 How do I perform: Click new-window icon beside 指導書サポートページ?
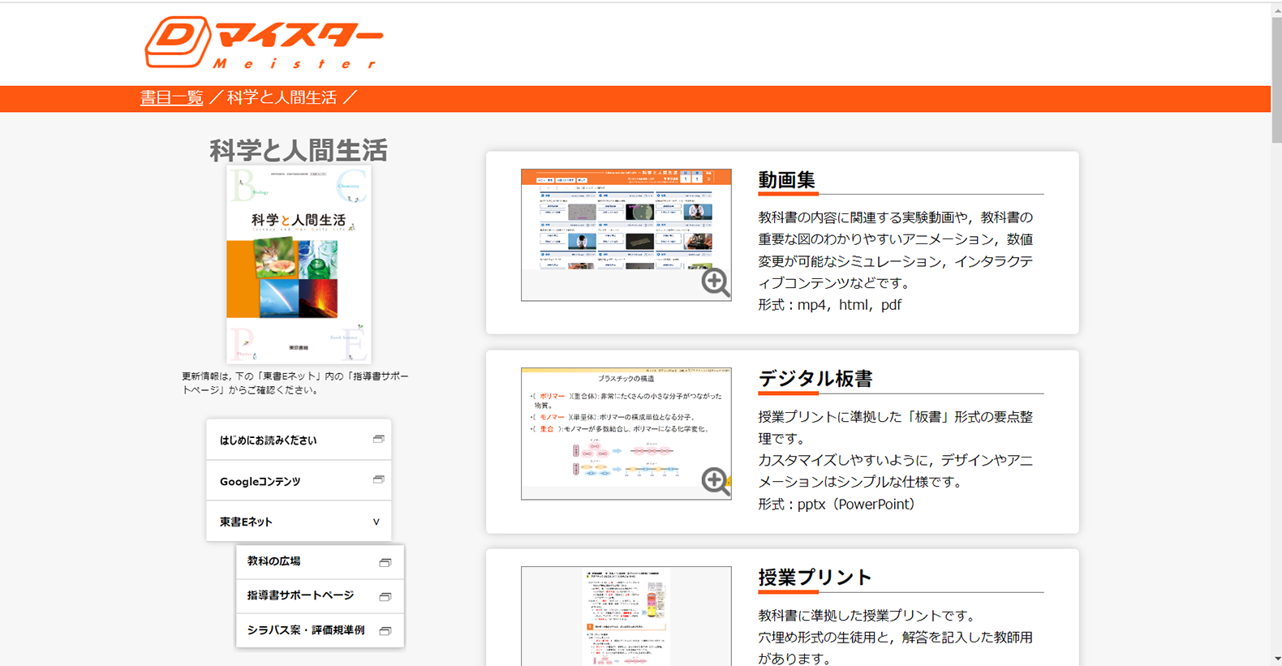[x=385, y=596]
